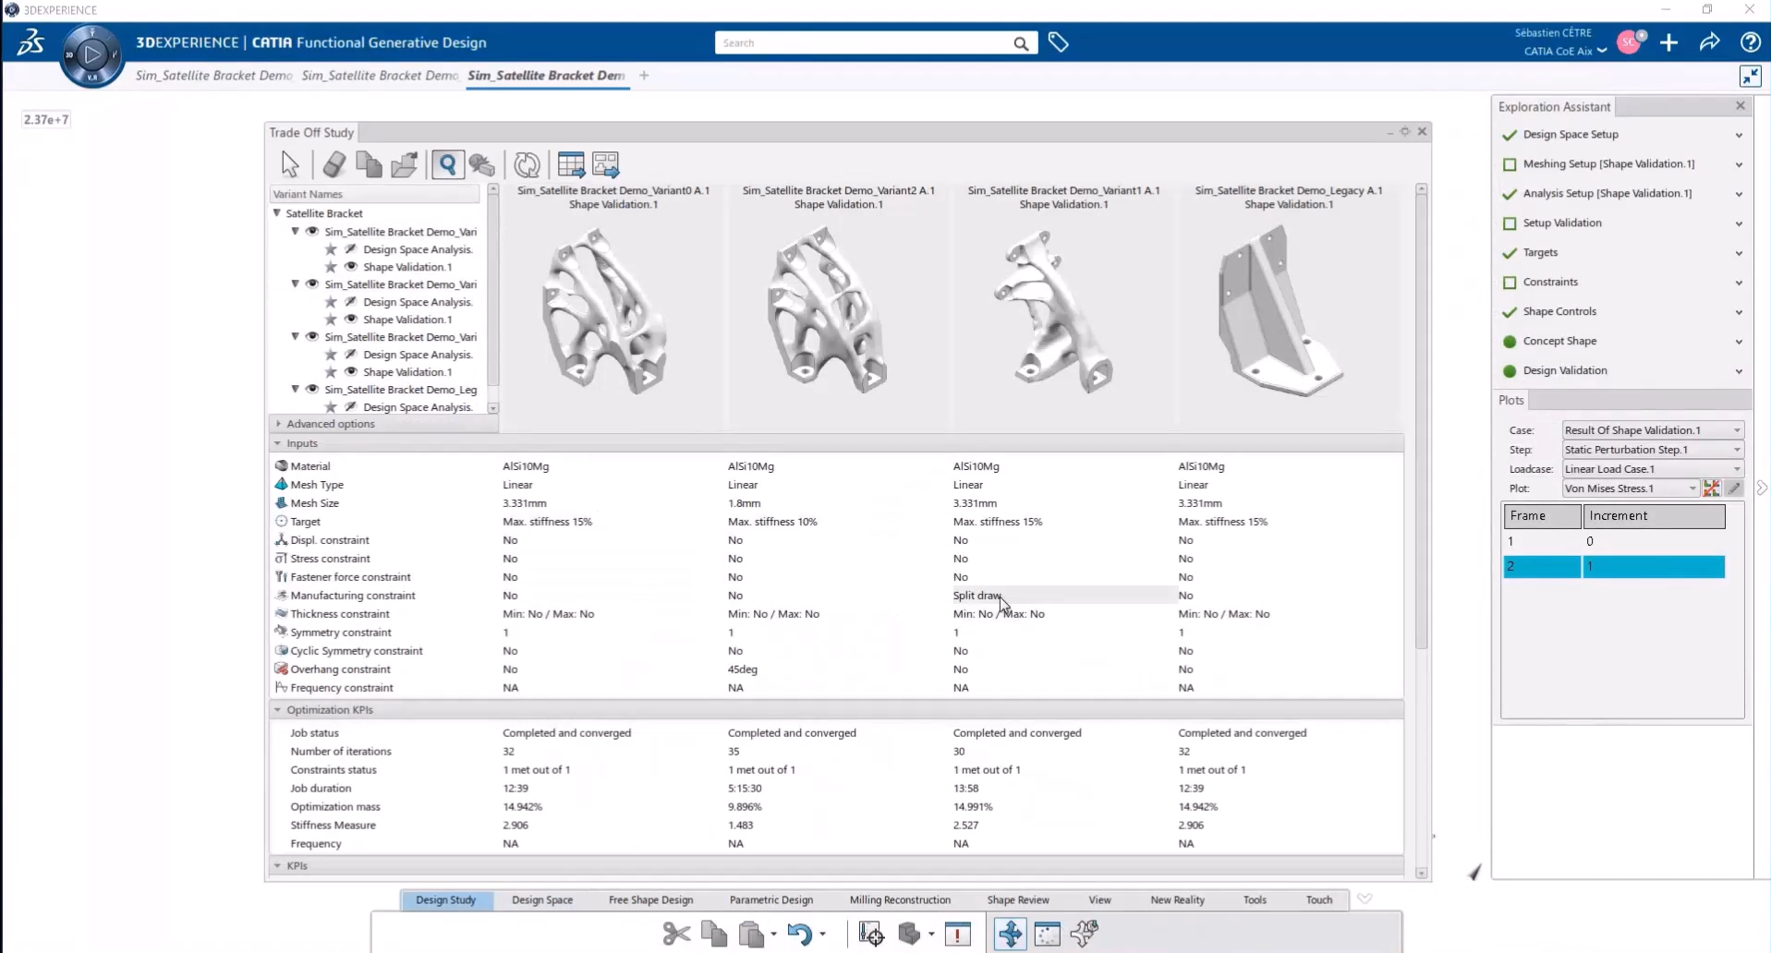This screenshot has height=953, width=1771.
Task: Click the table export icon
Action: (606, 164)
